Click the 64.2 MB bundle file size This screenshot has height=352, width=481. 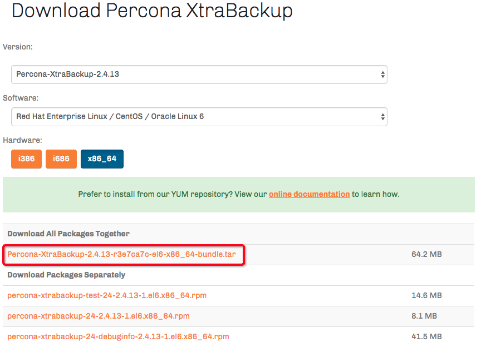pyautogui.click(x=426, y=255)
